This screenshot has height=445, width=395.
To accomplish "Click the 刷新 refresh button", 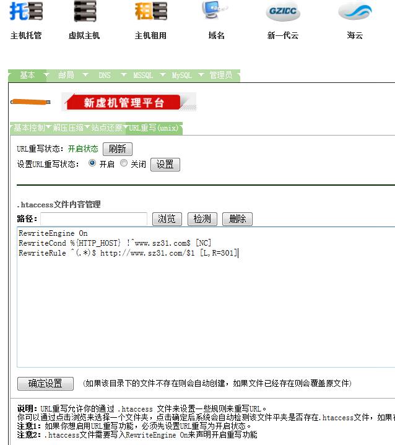I will pos(118,149).
